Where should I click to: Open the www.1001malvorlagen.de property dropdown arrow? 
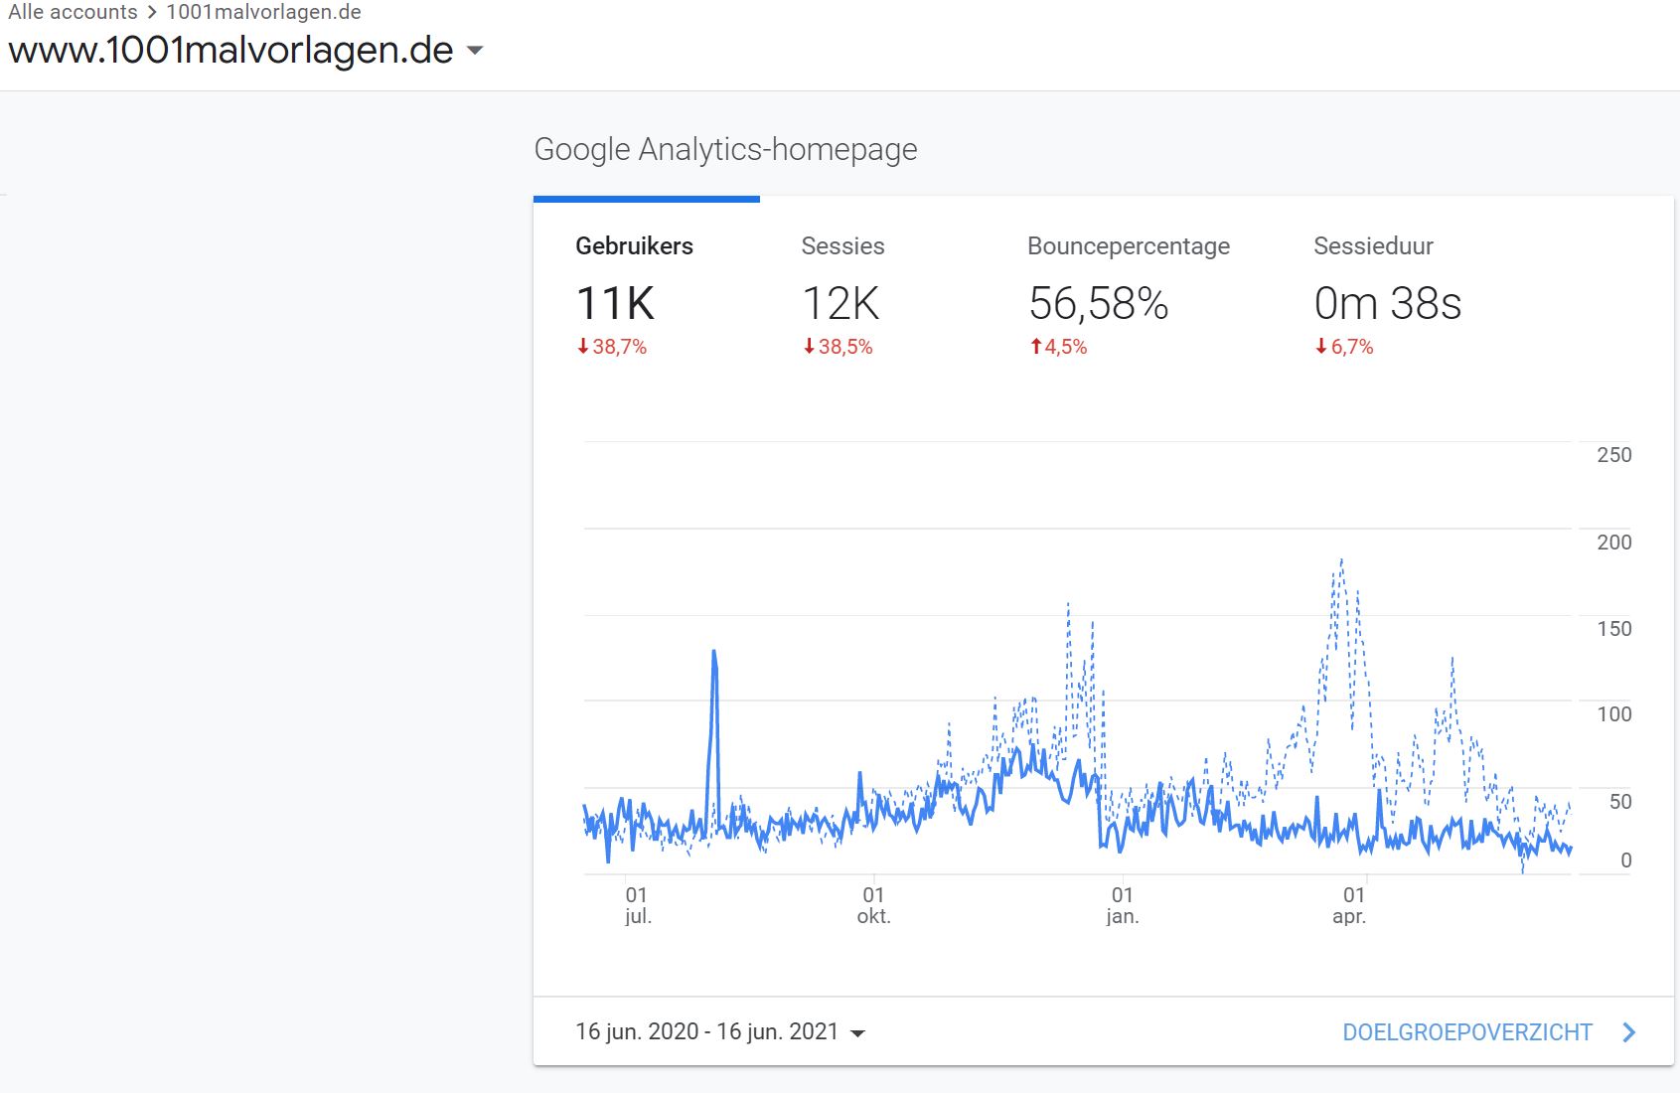tap(475, 51)
